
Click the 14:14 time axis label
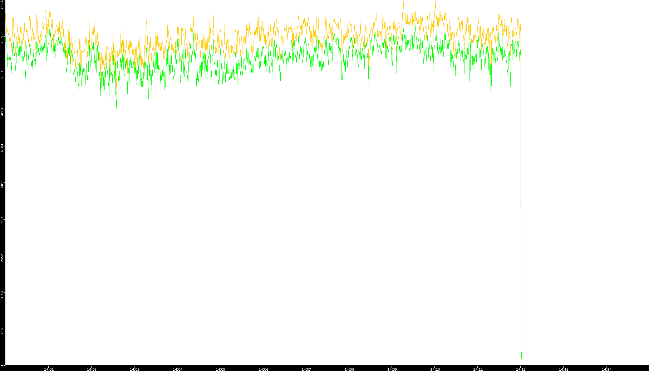606,369
